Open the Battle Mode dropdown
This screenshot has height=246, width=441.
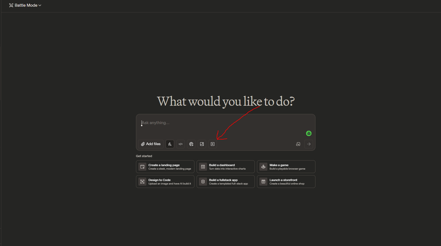pos(25,5)
